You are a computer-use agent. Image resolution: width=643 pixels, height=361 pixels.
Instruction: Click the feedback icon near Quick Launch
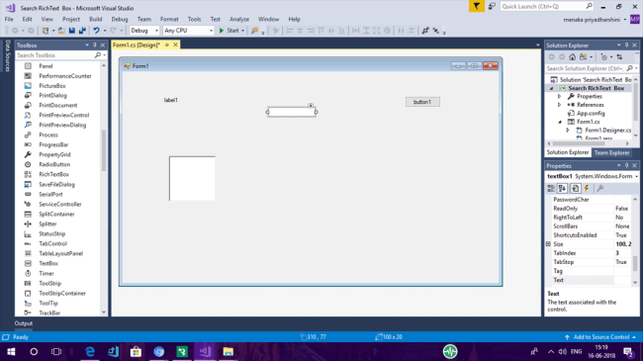coord(492,6)
